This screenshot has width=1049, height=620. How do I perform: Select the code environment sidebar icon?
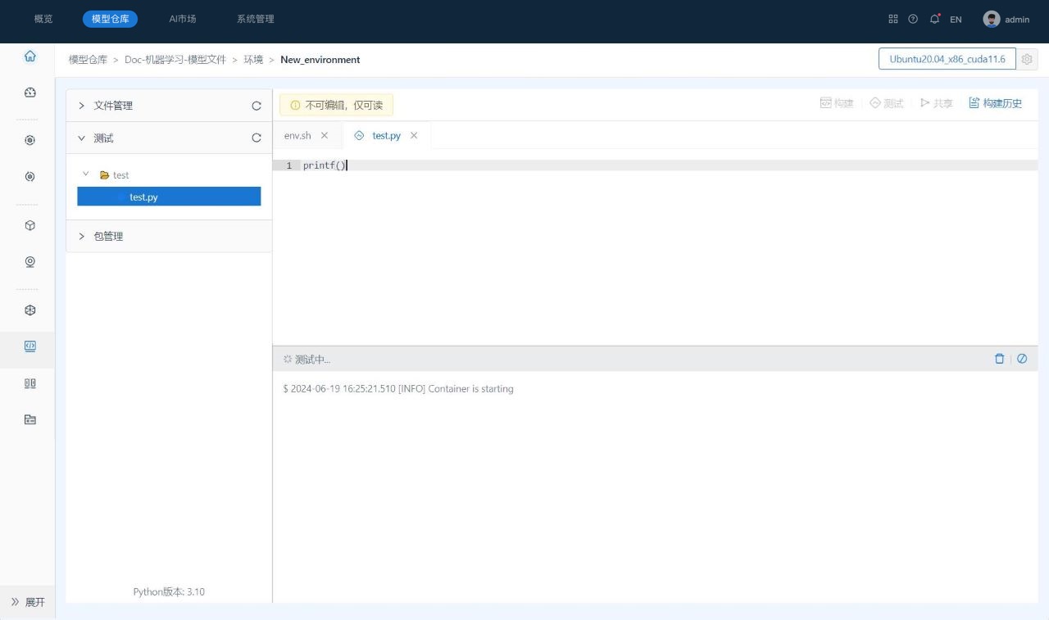[x=30, y=346]
